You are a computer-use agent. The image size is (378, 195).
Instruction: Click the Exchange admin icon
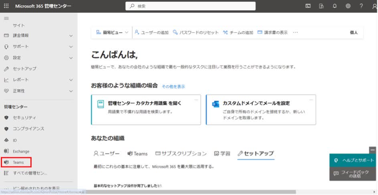6,151
